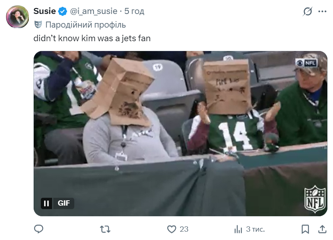Like the tweet with heart icon

click(x=172, y=229)
